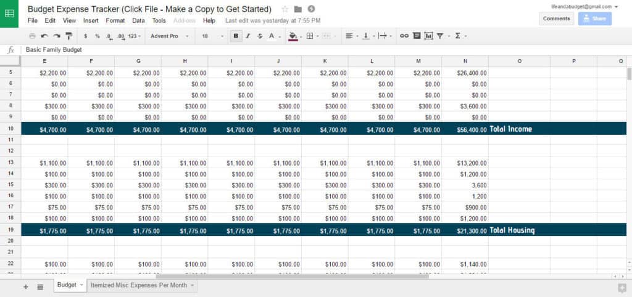Screen dimensions: 632x297
Task: Open the all sheets list
Action: click(40, 287)
